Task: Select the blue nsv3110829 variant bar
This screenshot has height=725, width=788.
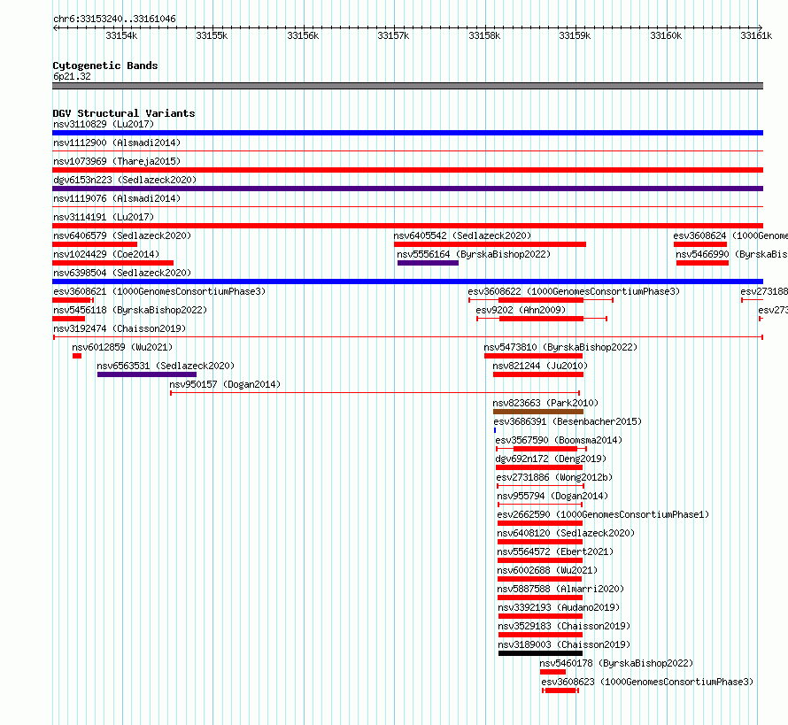Action: [407, 133]
